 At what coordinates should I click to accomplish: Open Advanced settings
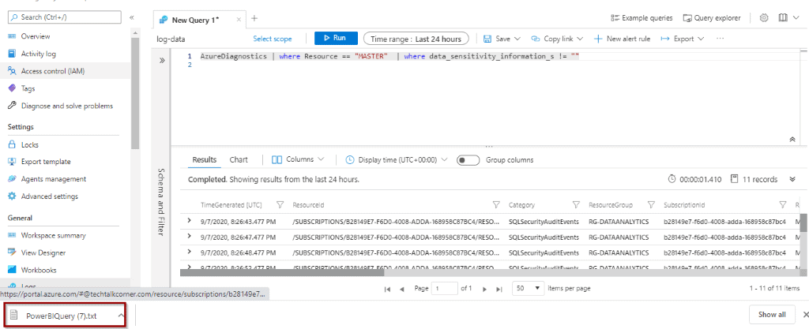pyautogui.click(x=49, y=196)
